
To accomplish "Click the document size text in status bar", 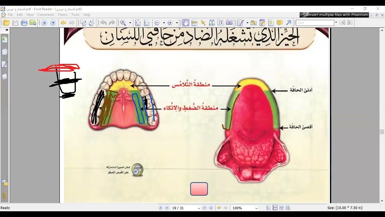I will 345,208.
